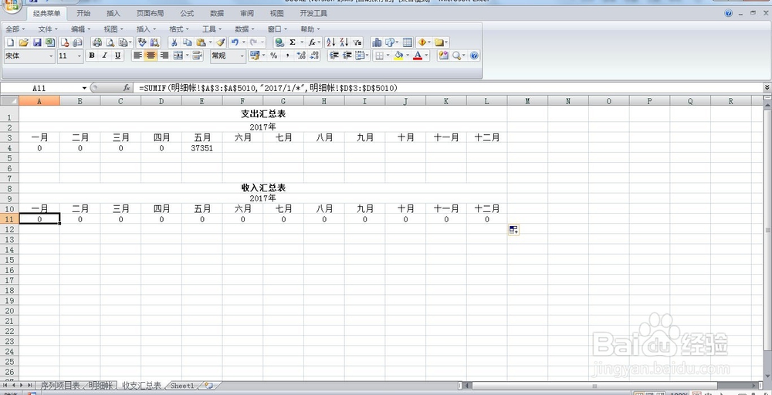Open the Borders dropdown arrow

click(x=388, y=56)
